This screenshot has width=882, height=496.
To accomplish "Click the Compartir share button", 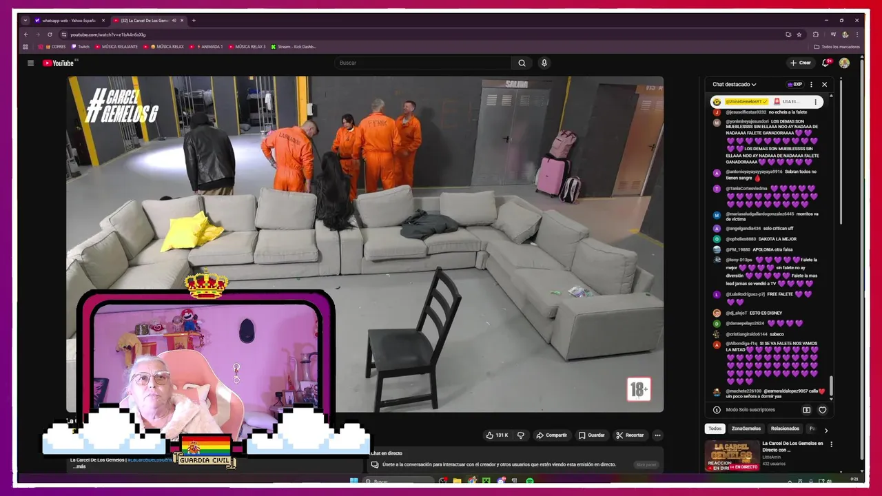I will (x=551, y=435).
